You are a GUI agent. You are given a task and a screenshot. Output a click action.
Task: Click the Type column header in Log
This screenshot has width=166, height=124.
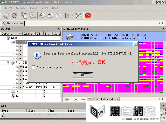tap(13, 111)
